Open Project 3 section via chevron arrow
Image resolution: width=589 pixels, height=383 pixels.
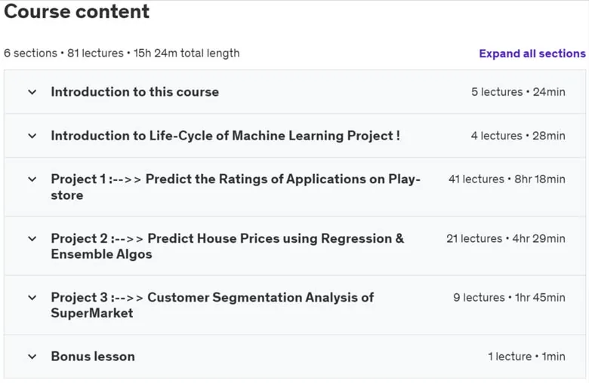(32, 298)
